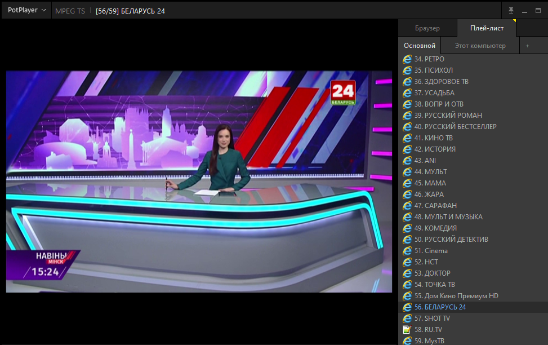Click the IE icon beside 44. МУЛЬТ
This screenshot has width=548, height=345.
pyautogui.click(x=407, y=172)
